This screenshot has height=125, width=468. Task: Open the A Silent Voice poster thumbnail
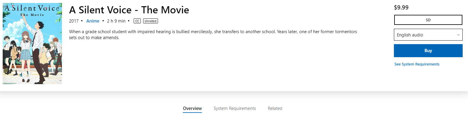32,44
